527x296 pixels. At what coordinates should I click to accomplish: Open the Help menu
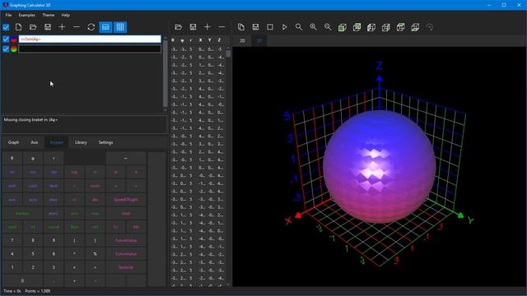(x=66, y=15)
